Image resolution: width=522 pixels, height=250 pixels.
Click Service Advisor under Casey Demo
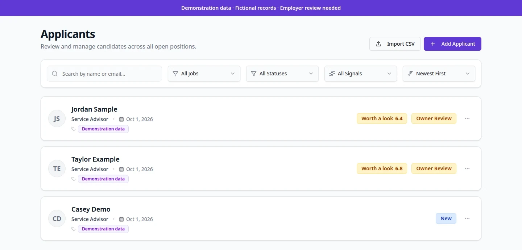point(90,219)
